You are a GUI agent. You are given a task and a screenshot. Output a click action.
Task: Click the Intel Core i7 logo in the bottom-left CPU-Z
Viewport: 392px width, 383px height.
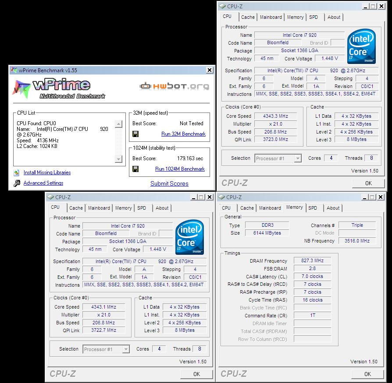(189, 237)
